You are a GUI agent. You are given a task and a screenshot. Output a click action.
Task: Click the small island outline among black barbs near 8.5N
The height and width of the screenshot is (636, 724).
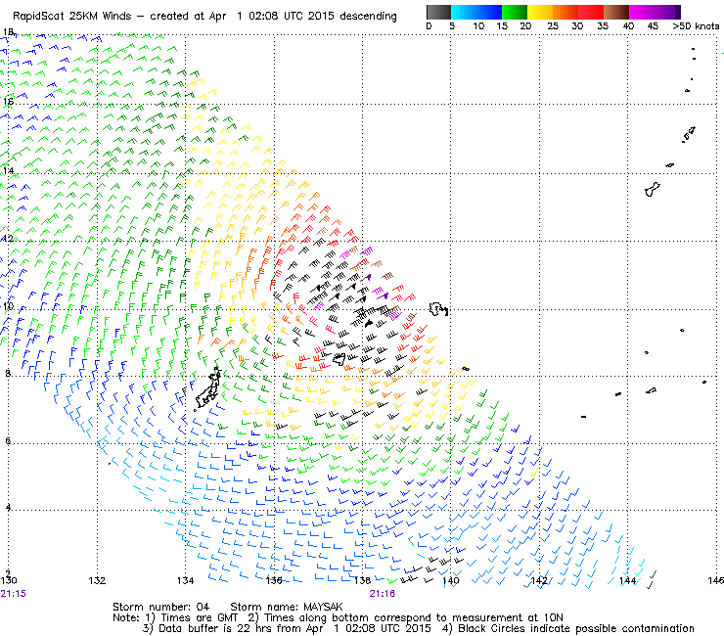(339, 359)
